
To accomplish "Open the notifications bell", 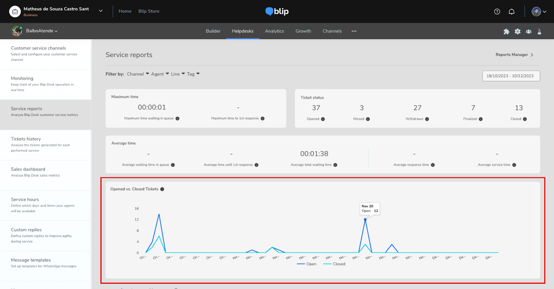I will [x=511, y=12].
